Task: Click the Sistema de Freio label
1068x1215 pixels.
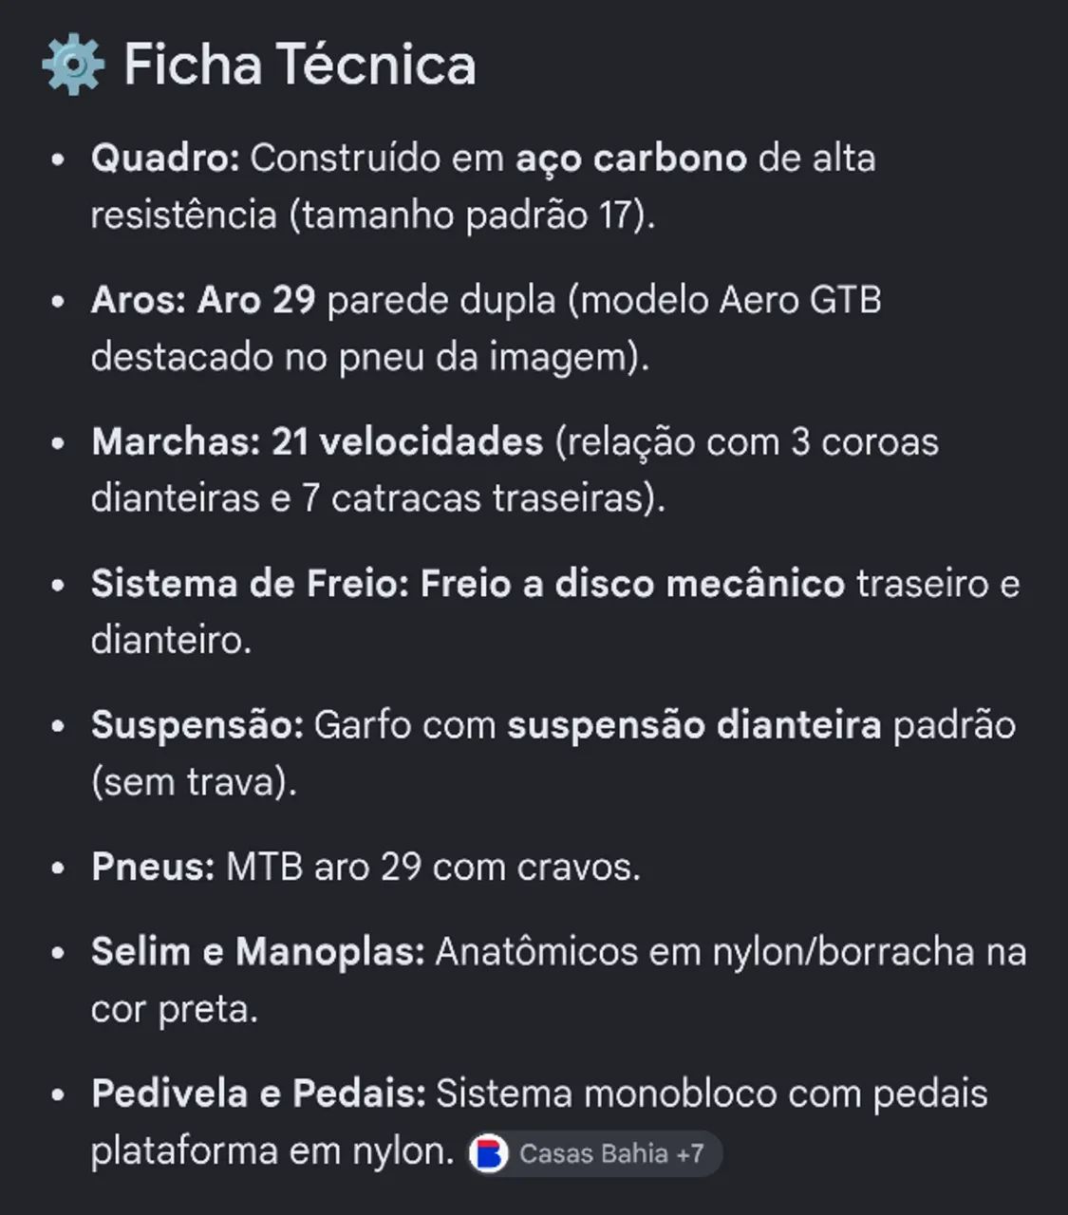Action: coord(250,584)
